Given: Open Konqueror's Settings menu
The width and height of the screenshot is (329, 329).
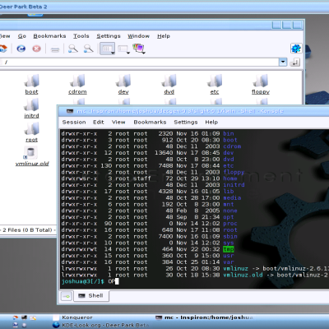Looking at the screenshot, I should (109, 36).
